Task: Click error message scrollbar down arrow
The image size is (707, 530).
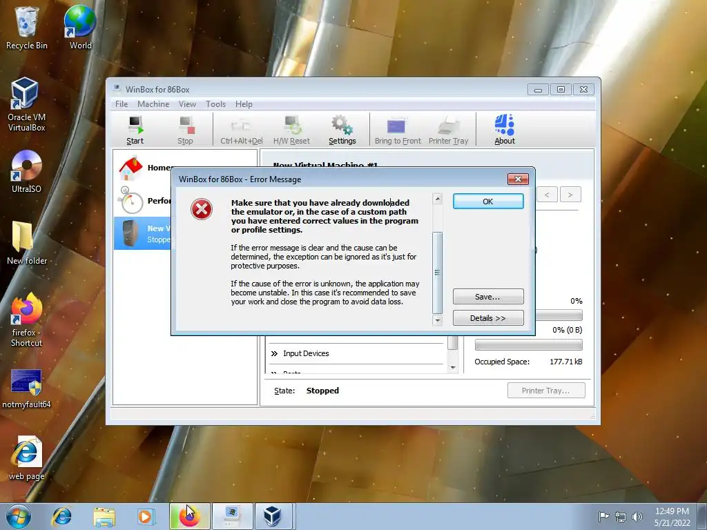Action: 437,320
